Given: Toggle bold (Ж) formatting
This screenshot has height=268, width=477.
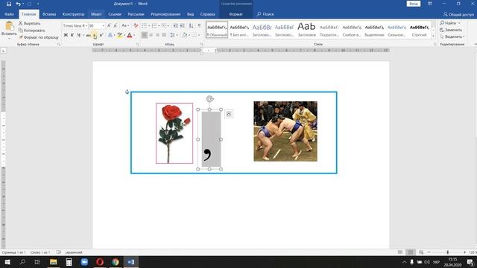Looking at the screenshot, I should tap(66, 35).
